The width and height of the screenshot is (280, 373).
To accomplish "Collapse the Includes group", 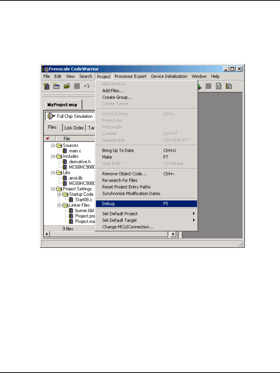I will [x=53, y=156].
